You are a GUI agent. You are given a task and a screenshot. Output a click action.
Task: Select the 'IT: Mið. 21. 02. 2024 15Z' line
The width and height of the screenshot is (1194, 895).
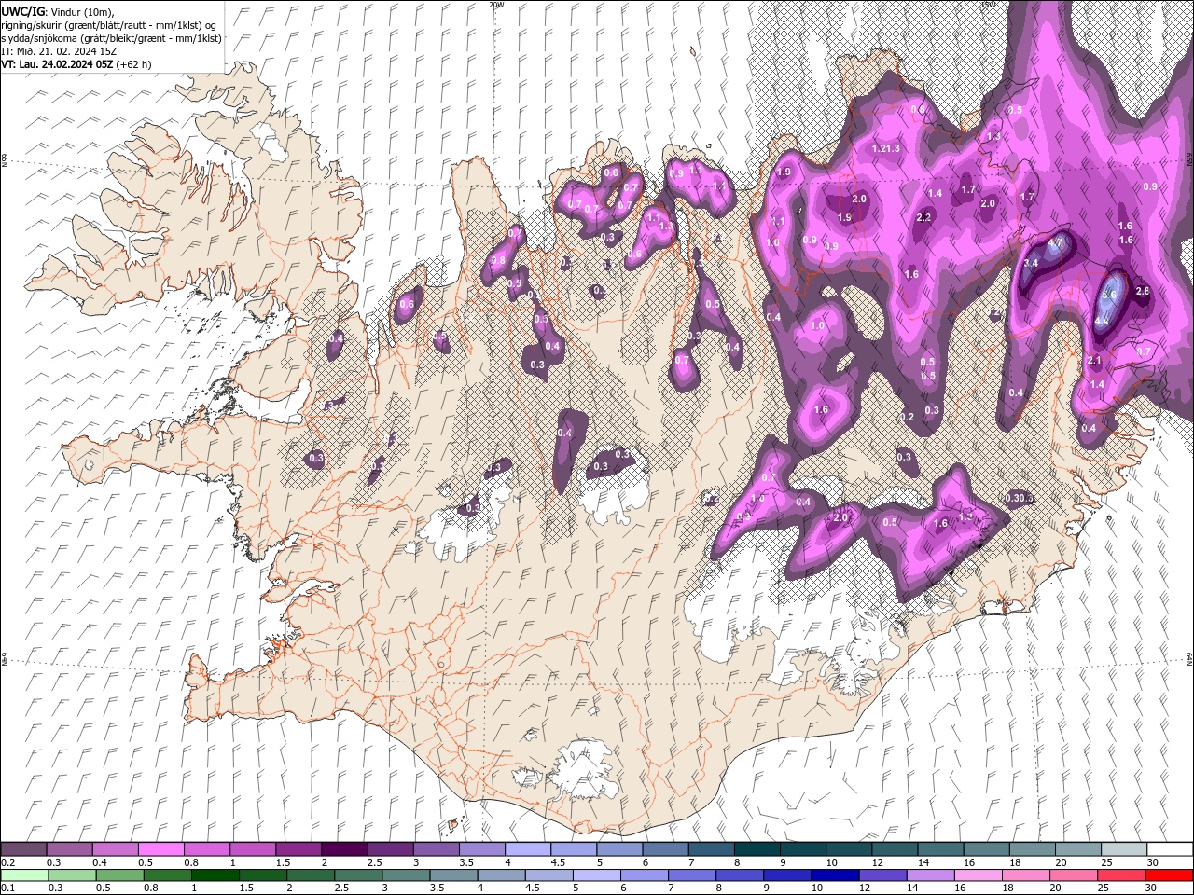pyautogui.click(x=59, y=51)
